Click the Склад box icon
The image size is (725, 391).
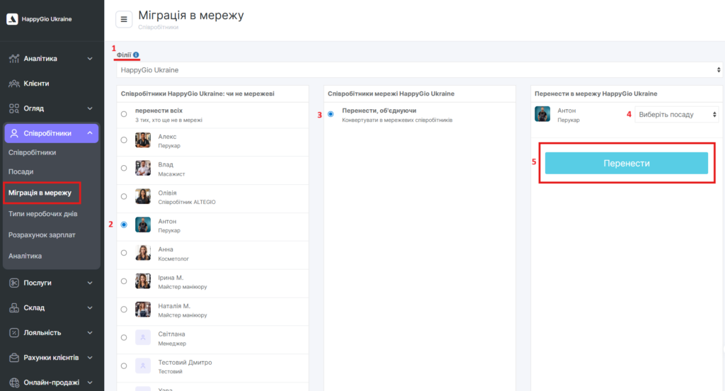14,307
